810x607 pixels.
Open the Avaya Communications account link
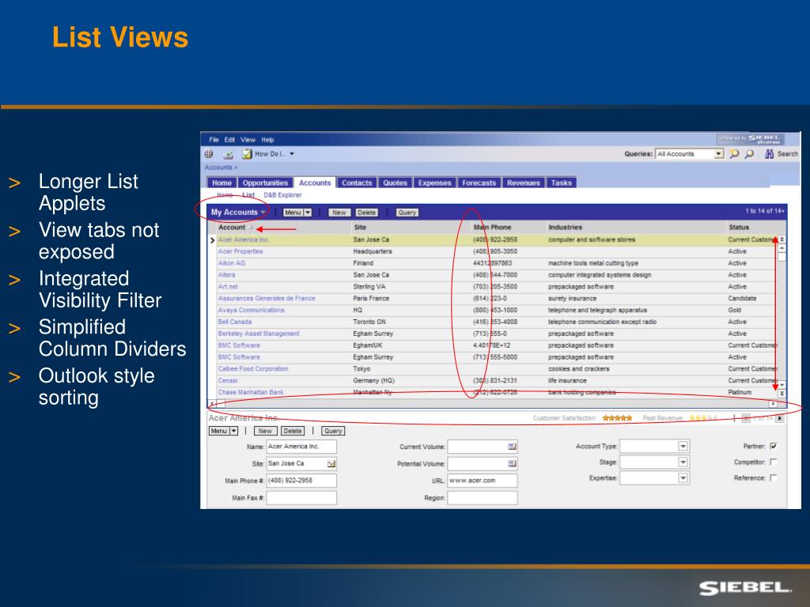tap(251, 310)
